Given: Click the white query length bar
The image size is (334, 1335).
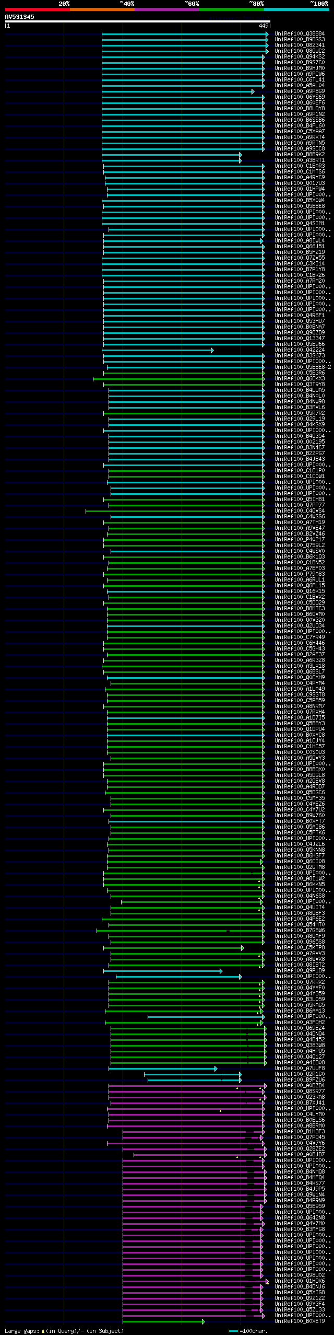Looking at the screenshot, I should pos(138,21).
